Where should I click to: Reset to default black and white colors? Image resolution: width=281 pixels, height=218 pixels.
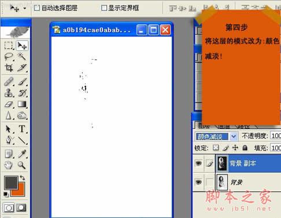(6, 194)
